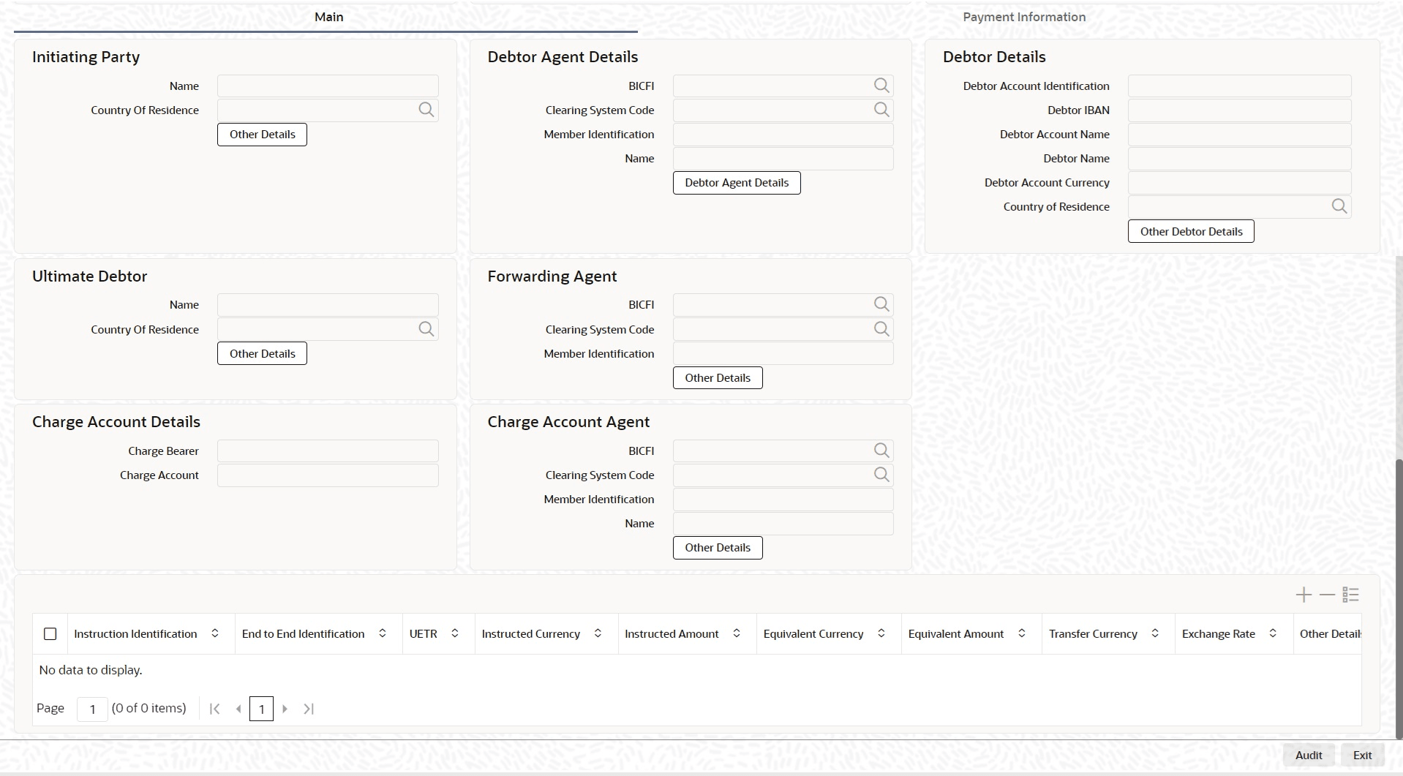
Task: Focus the Debtor Name field
Action: [x=1239, y=159]
